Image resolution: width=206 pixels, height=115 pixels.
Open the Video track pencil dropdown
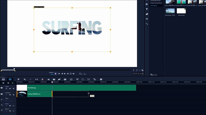(x=6, y=89)
